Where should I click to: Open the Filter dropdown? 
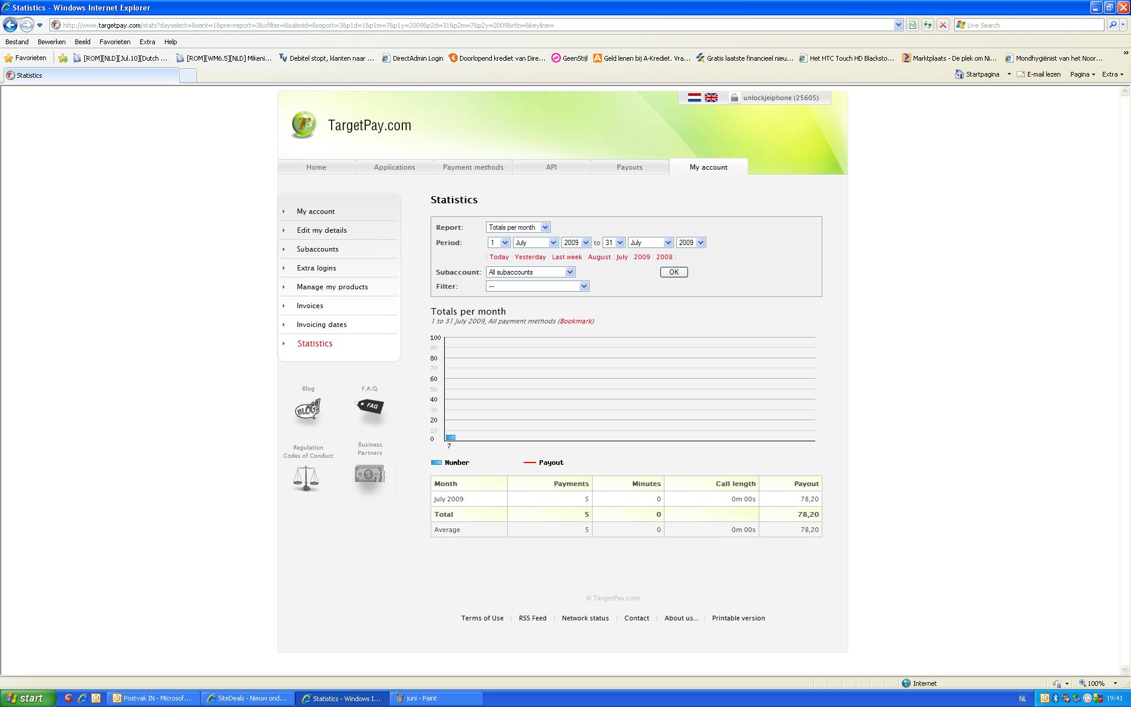(537, 286)
